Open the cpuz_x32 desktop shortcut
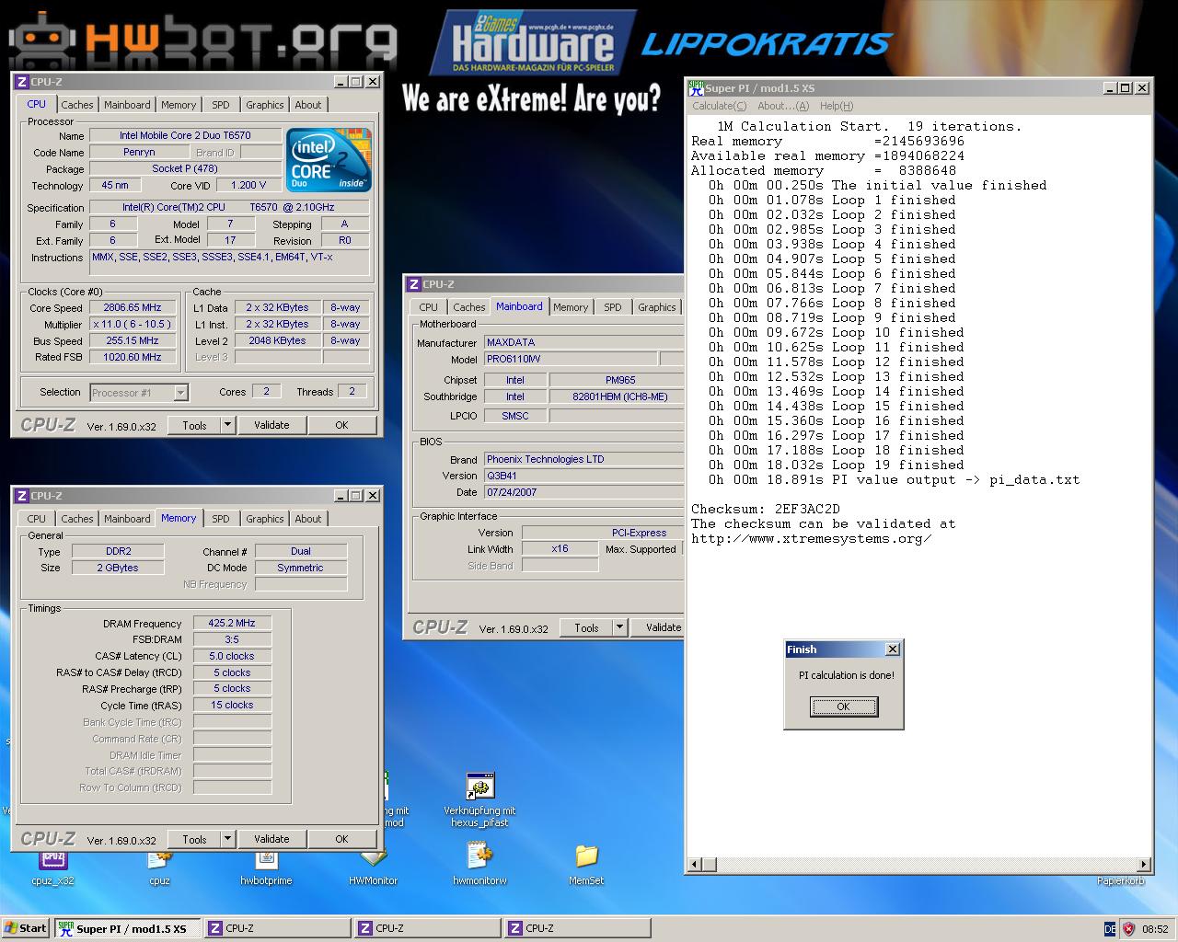The image size is (1178, 942). pyautogui.click(x=52, y=866)
